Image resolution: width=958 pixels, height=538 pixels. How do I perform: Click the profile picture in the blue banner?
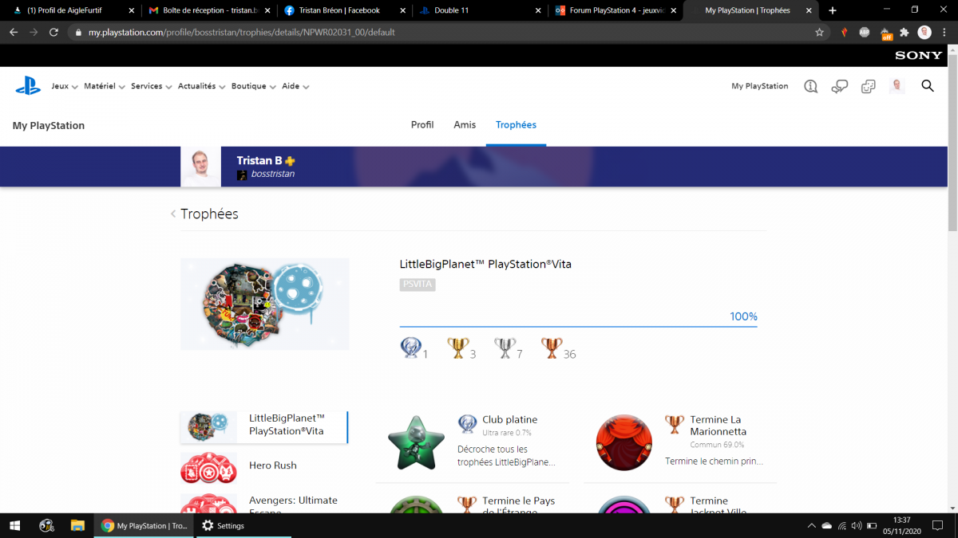pyautogui.click(x=200, y=167)
